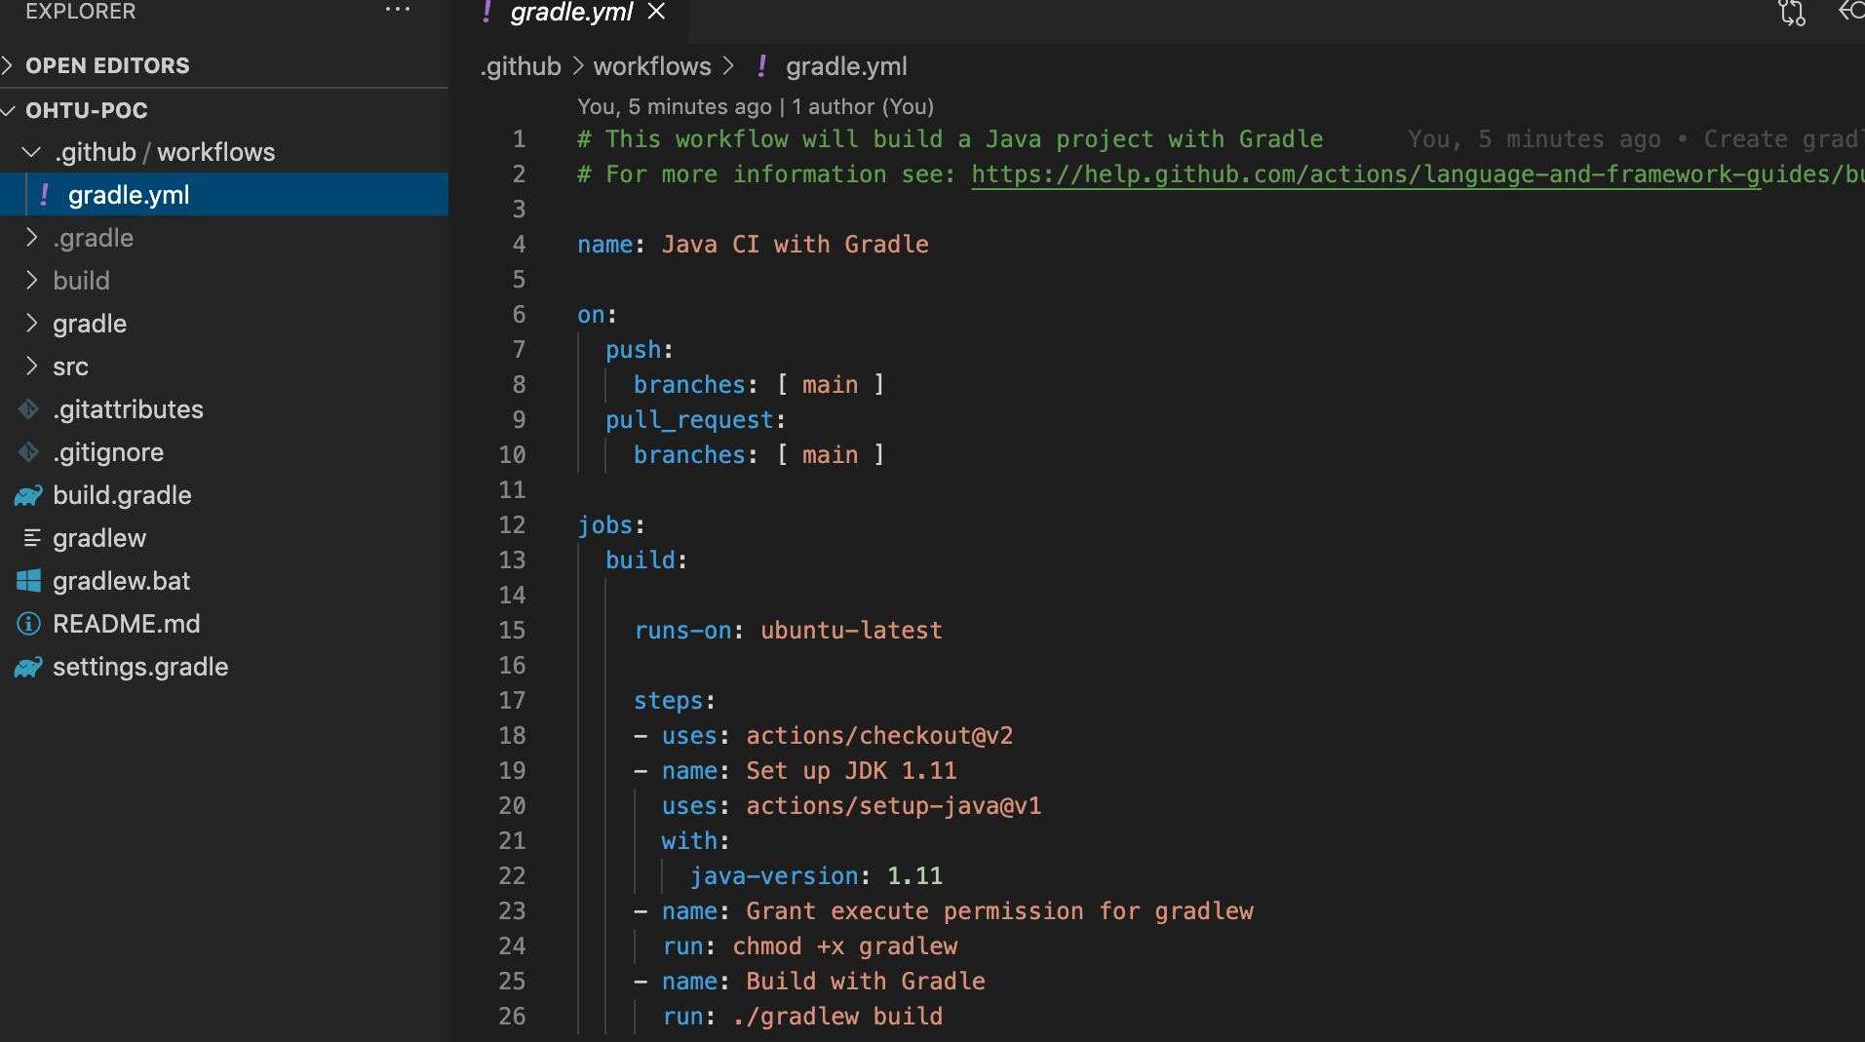
Task: Click the YAML icon in the breadcrumb
Action: tap(762, 66)
